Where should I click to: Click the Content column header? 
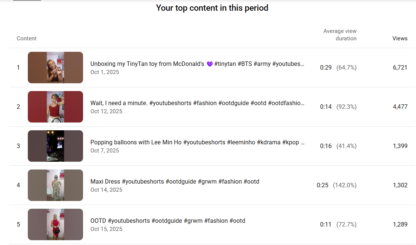pyautogui.click(x=27, y=38)
